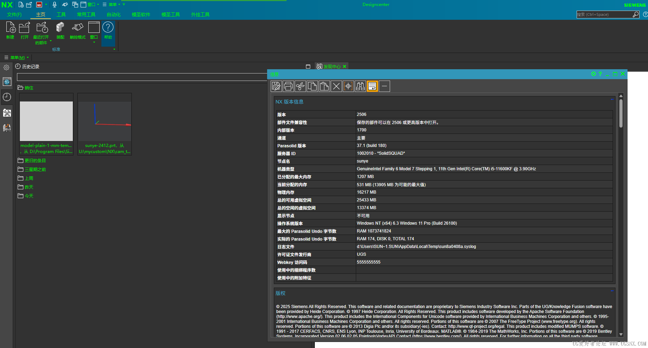Click the Save As icon in 信息 window
The image size is (648, 348).
[276, 86]
